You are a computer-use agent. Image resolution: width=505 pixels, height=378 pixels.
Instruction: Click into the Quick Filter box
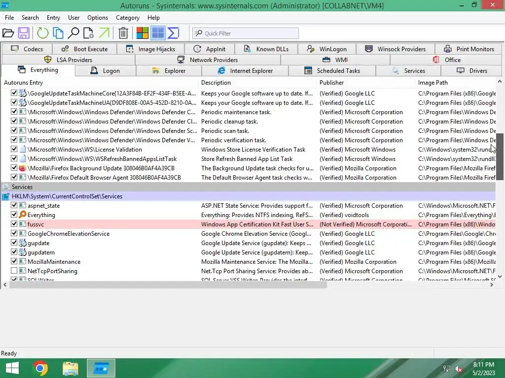click(246, 33)
